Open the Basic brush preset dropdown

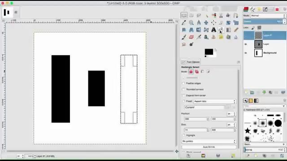[265, 144]
